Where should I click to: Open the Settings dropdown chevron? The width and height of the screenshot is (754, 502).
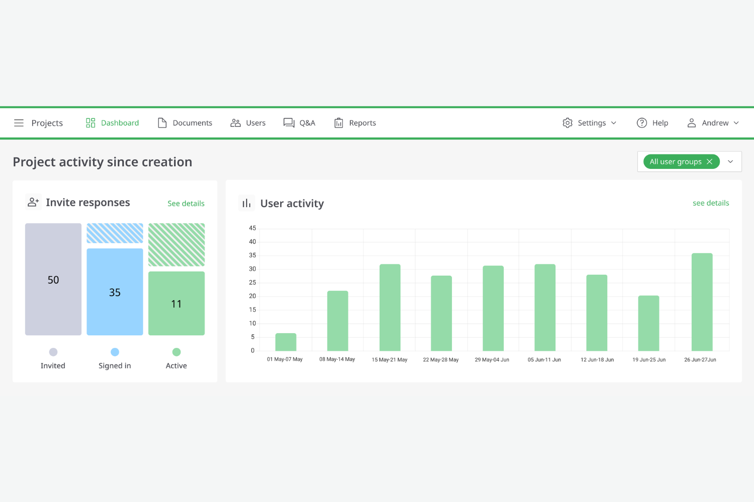tap(613, 123)
